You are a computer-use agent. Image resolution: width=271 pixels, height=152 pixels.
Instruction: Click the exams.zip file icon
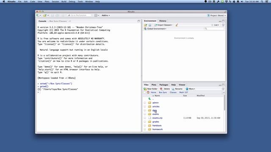149,118
